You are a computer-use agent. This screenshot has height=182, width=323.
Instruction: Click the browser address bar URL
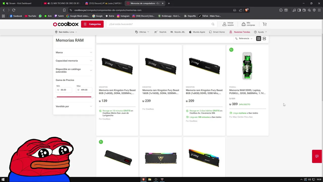(108, 10)
